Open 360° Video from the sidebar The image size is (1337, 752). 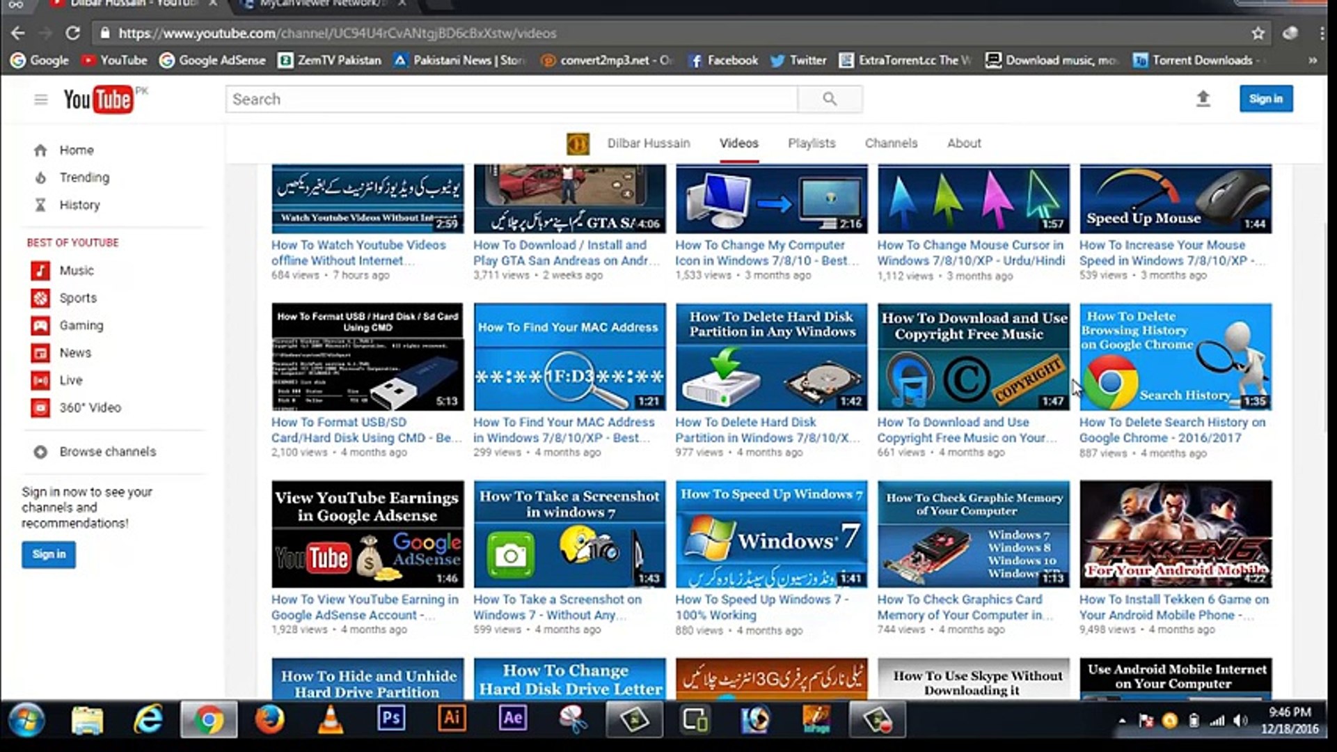point(40,408)
